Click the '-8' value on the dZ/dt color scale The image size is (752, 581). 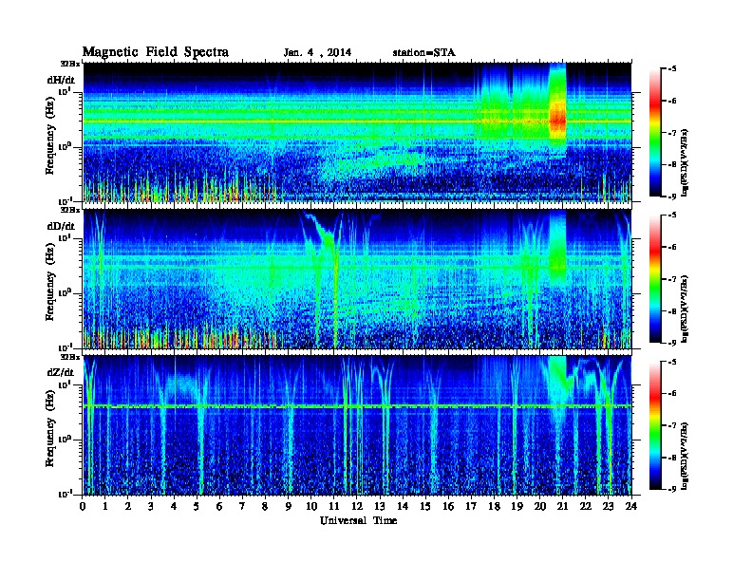(671, 458)
